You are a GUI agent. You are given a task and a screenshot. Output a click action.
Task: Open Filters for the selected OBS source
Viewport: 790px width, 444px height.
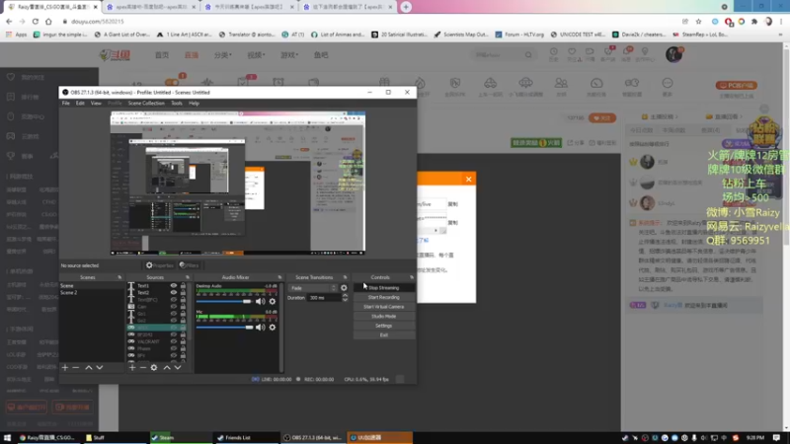190,265
